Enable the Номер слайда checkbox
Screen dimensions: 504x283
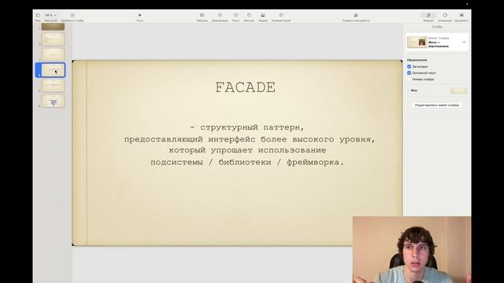(x=409, y=79)
